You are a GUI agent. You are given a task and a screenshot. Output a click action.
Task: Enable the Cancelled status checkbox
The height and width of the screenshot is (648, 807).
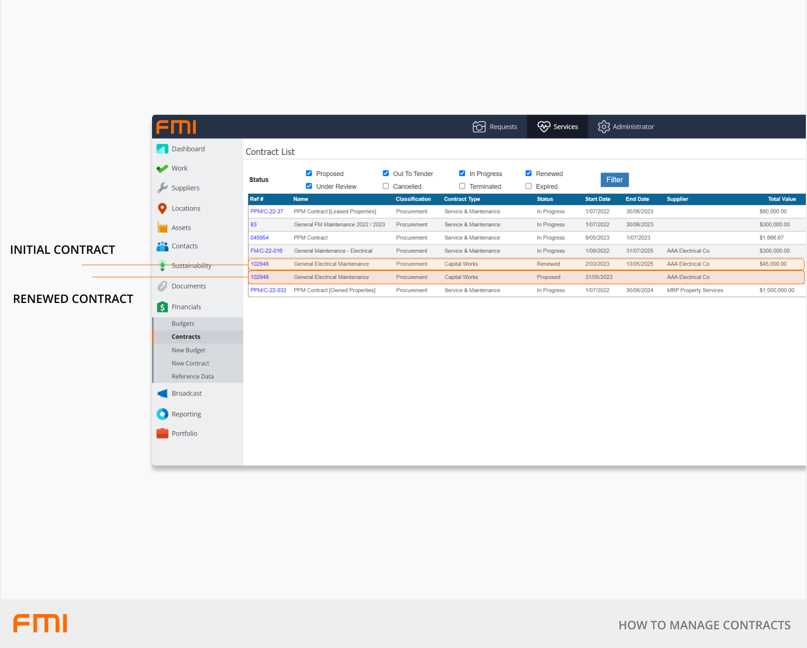(x=386, y=187)
